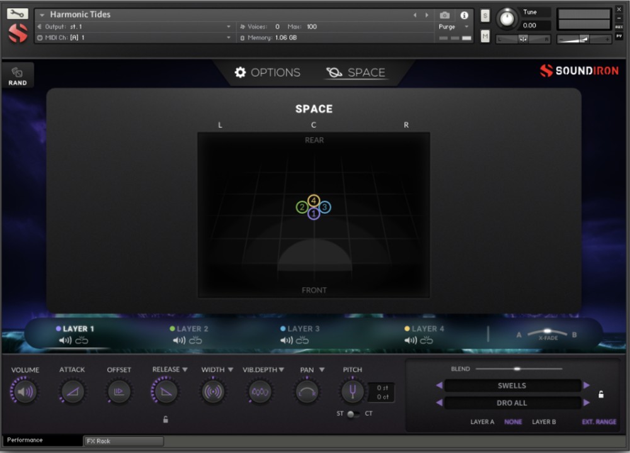The image size is (630, 453).
Task: Select the green Layer 2 node in space grid
Action: (x=302, y=208)
